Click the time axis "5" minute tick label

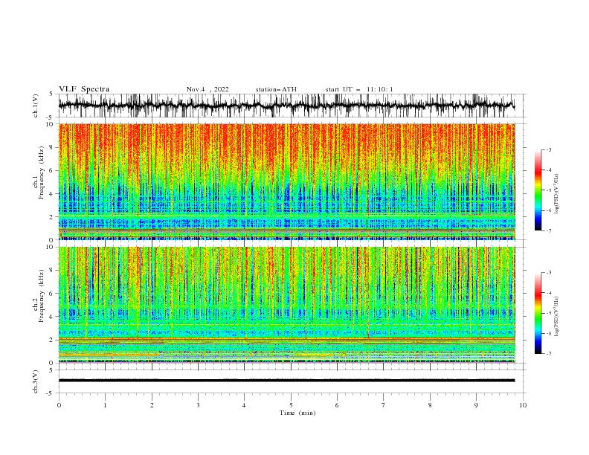click(x=291, y=405)
